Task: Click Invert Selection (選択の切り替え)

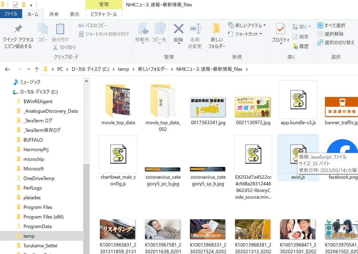Action: (x=336, y=42)
